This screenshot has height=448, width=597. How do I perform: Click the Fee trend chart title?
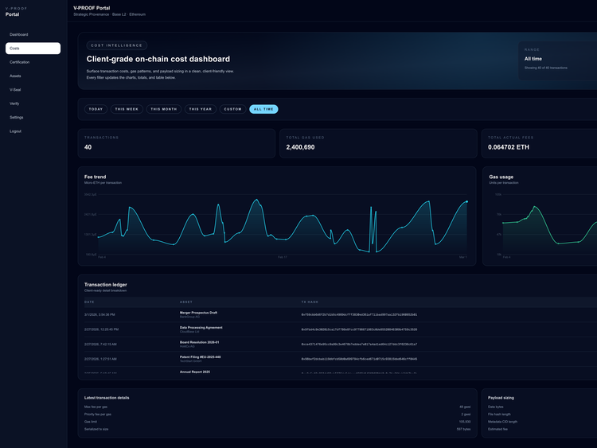96,177
